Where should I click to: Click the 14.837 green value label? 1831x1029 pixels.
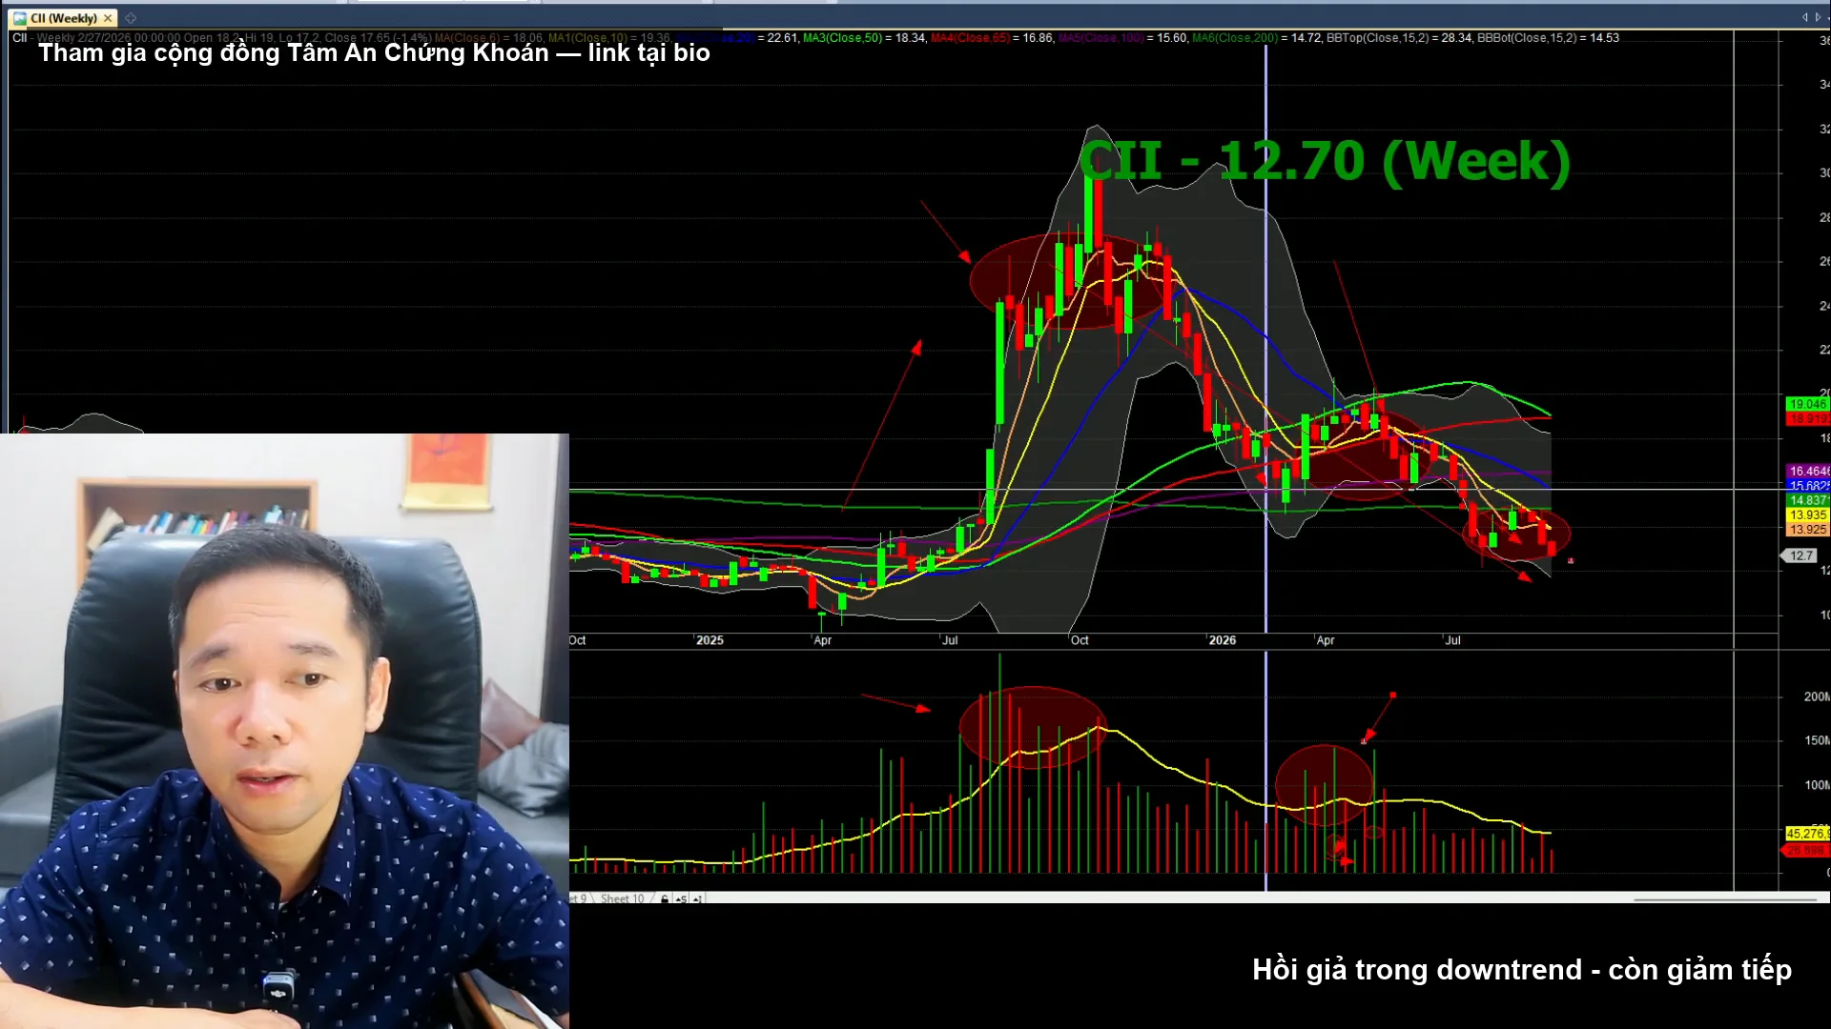1808,500
